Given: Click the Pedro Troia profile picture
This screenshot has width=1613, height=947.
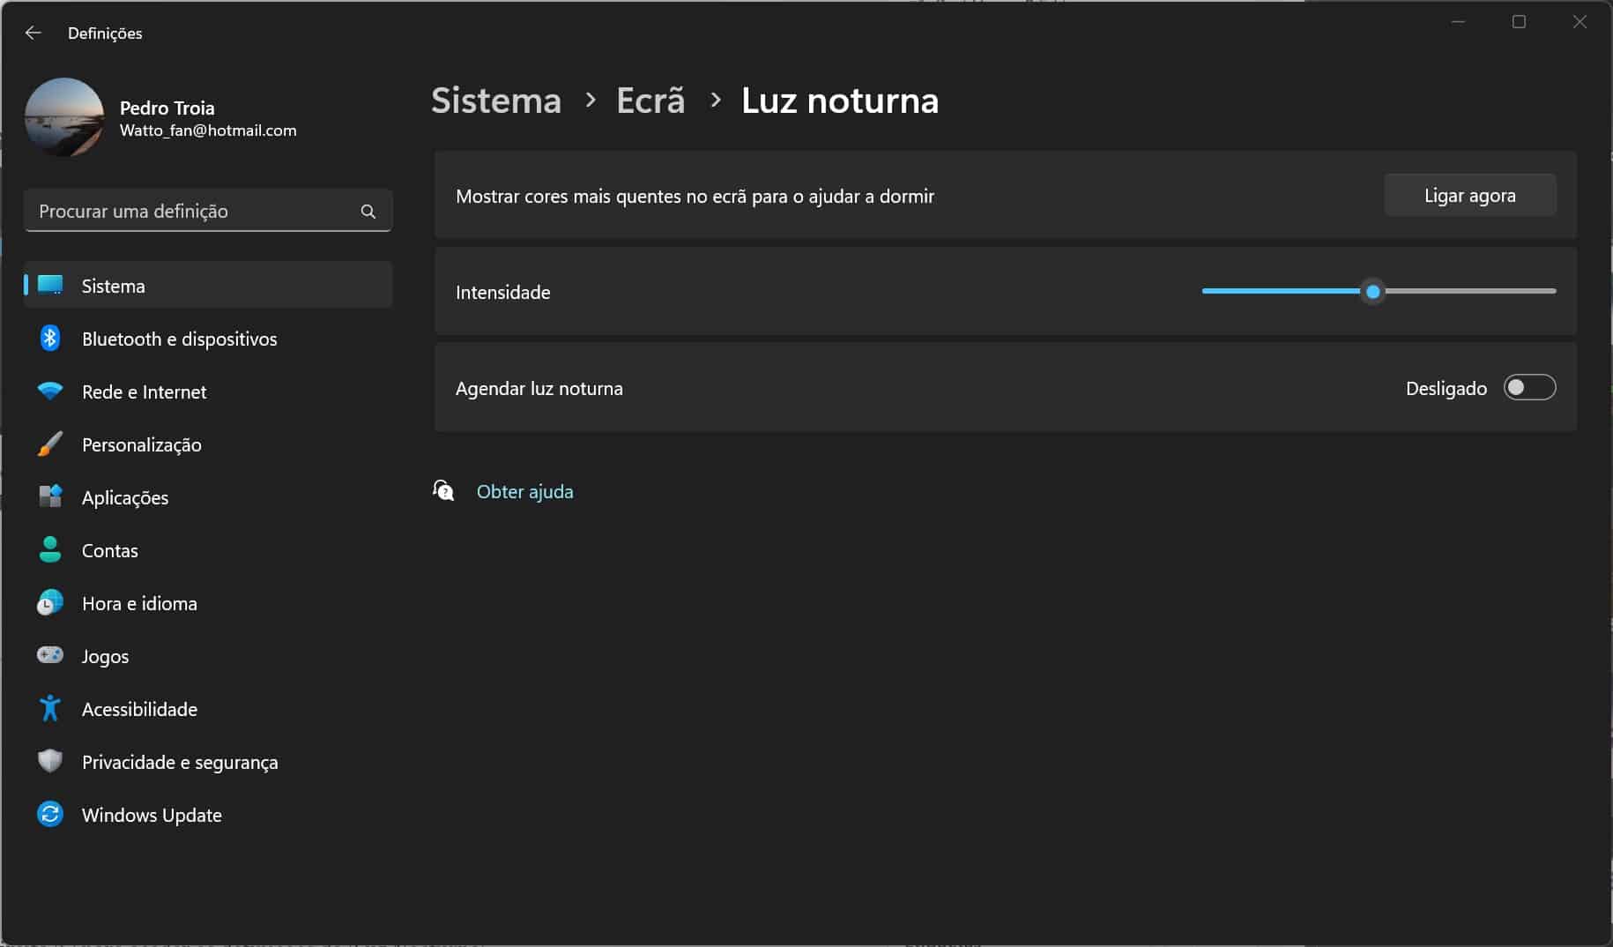Looking at the screenshot, I should (64, 117).
